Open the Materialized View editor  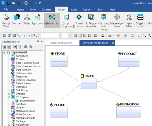coord(117,20)
